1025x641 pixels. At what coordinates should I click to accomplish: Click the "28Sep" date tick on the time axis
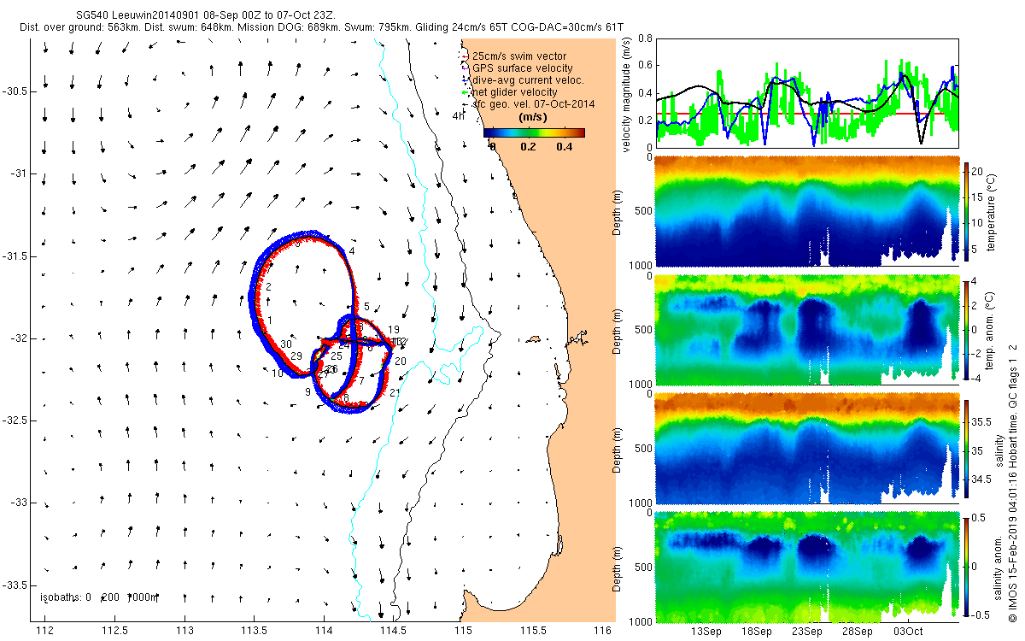click(858, 631)
